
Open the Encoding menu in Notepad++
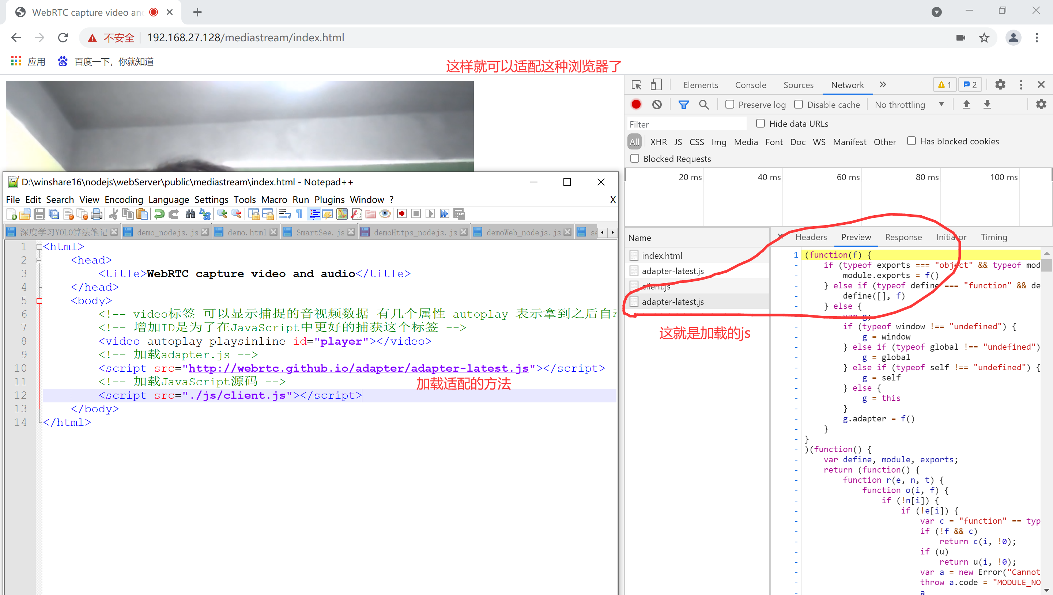coord(124,200)
